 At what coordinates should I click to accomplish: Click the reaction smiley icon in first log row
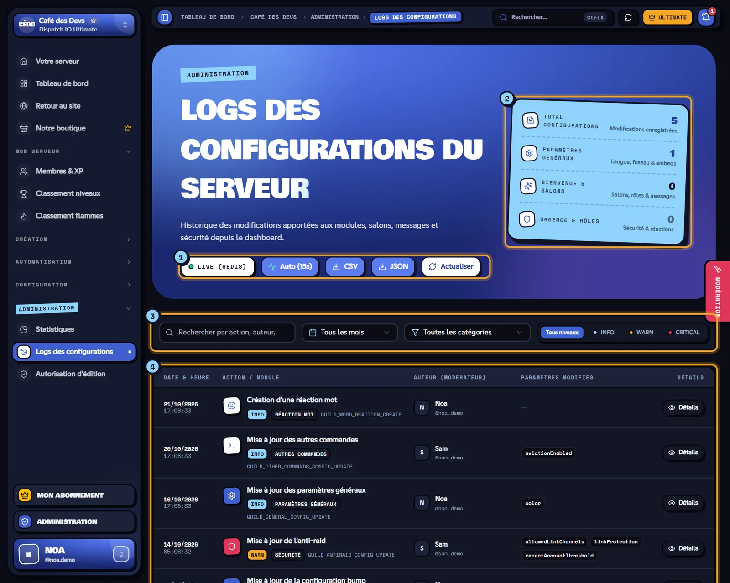(x=232, y=406)
